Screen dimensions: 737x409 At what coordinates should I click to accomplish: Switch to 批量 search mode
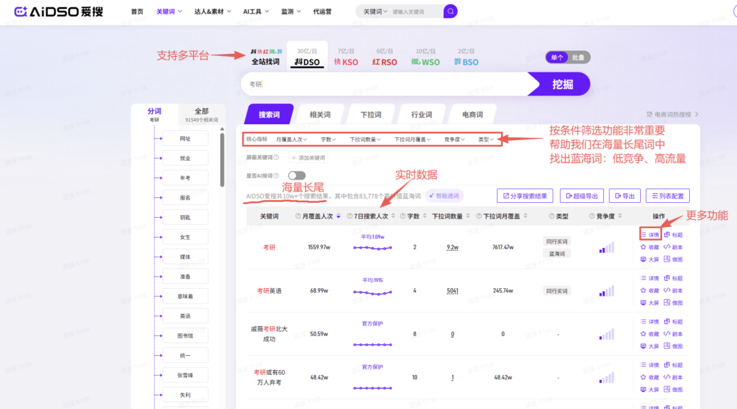tap(578, 57)
